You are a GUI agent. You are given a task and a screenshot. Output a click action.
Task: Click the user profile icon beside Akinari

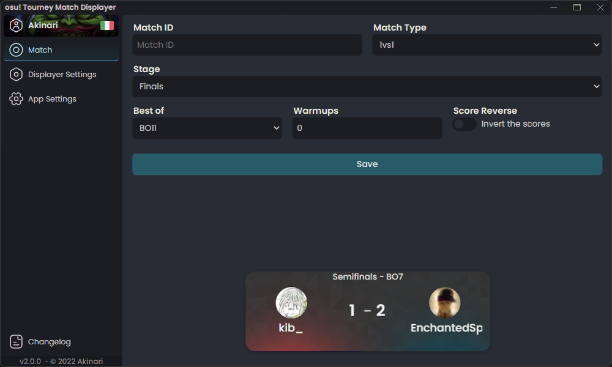(x=17, y=26)
